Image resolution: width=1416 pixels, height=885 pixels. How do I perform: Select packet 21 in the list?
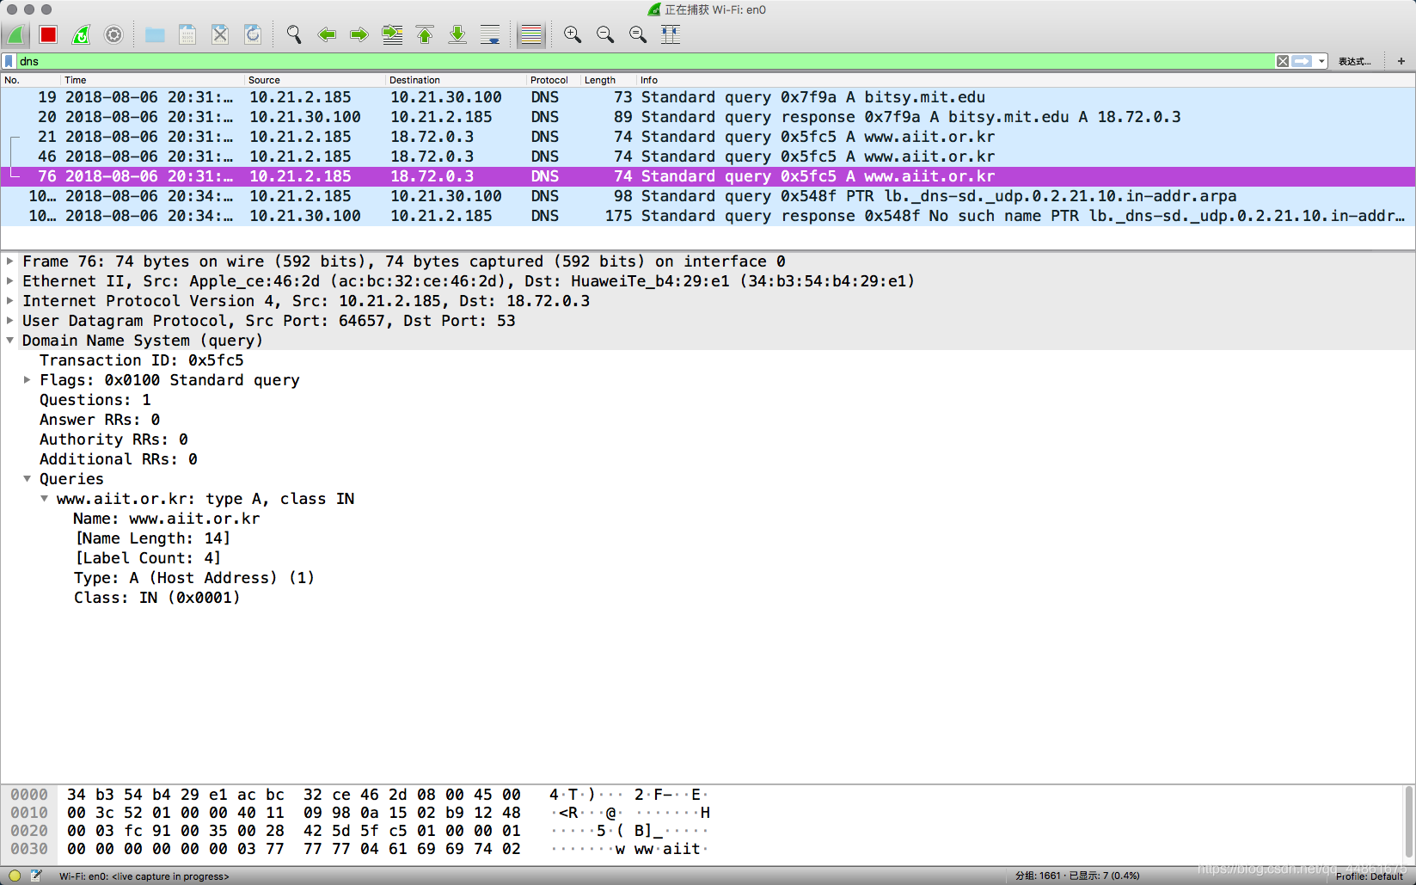click(x=708, y=137)
